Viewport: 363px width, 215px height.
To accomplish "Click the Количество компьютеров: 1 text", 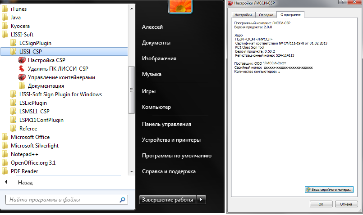I will click(x=257, y=72).
